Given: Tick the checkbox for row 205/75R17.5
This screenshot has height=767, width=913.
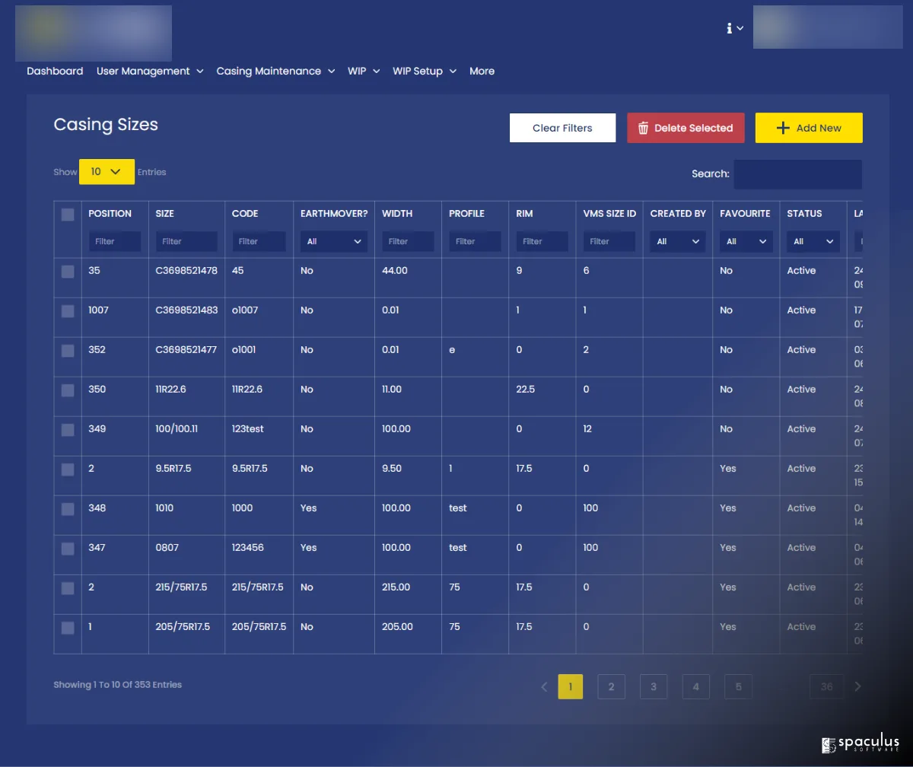Looking at the screenshot, I should [68, 628].
